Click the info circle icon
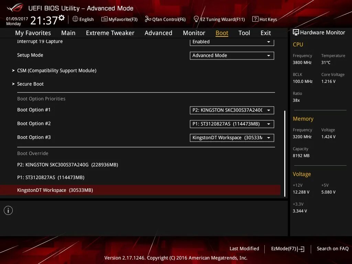Image resolution: width=352 pixels, height=264 pixels. pos(8,210)
